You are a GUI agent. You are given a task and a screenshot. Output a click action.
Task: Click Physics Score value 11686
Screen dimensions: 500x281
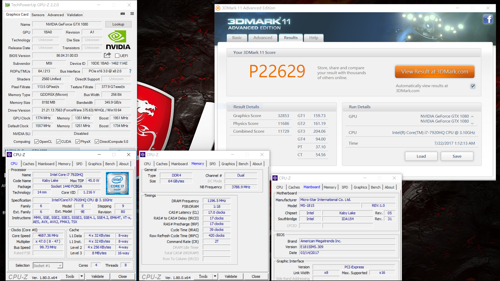pos(283,124)
